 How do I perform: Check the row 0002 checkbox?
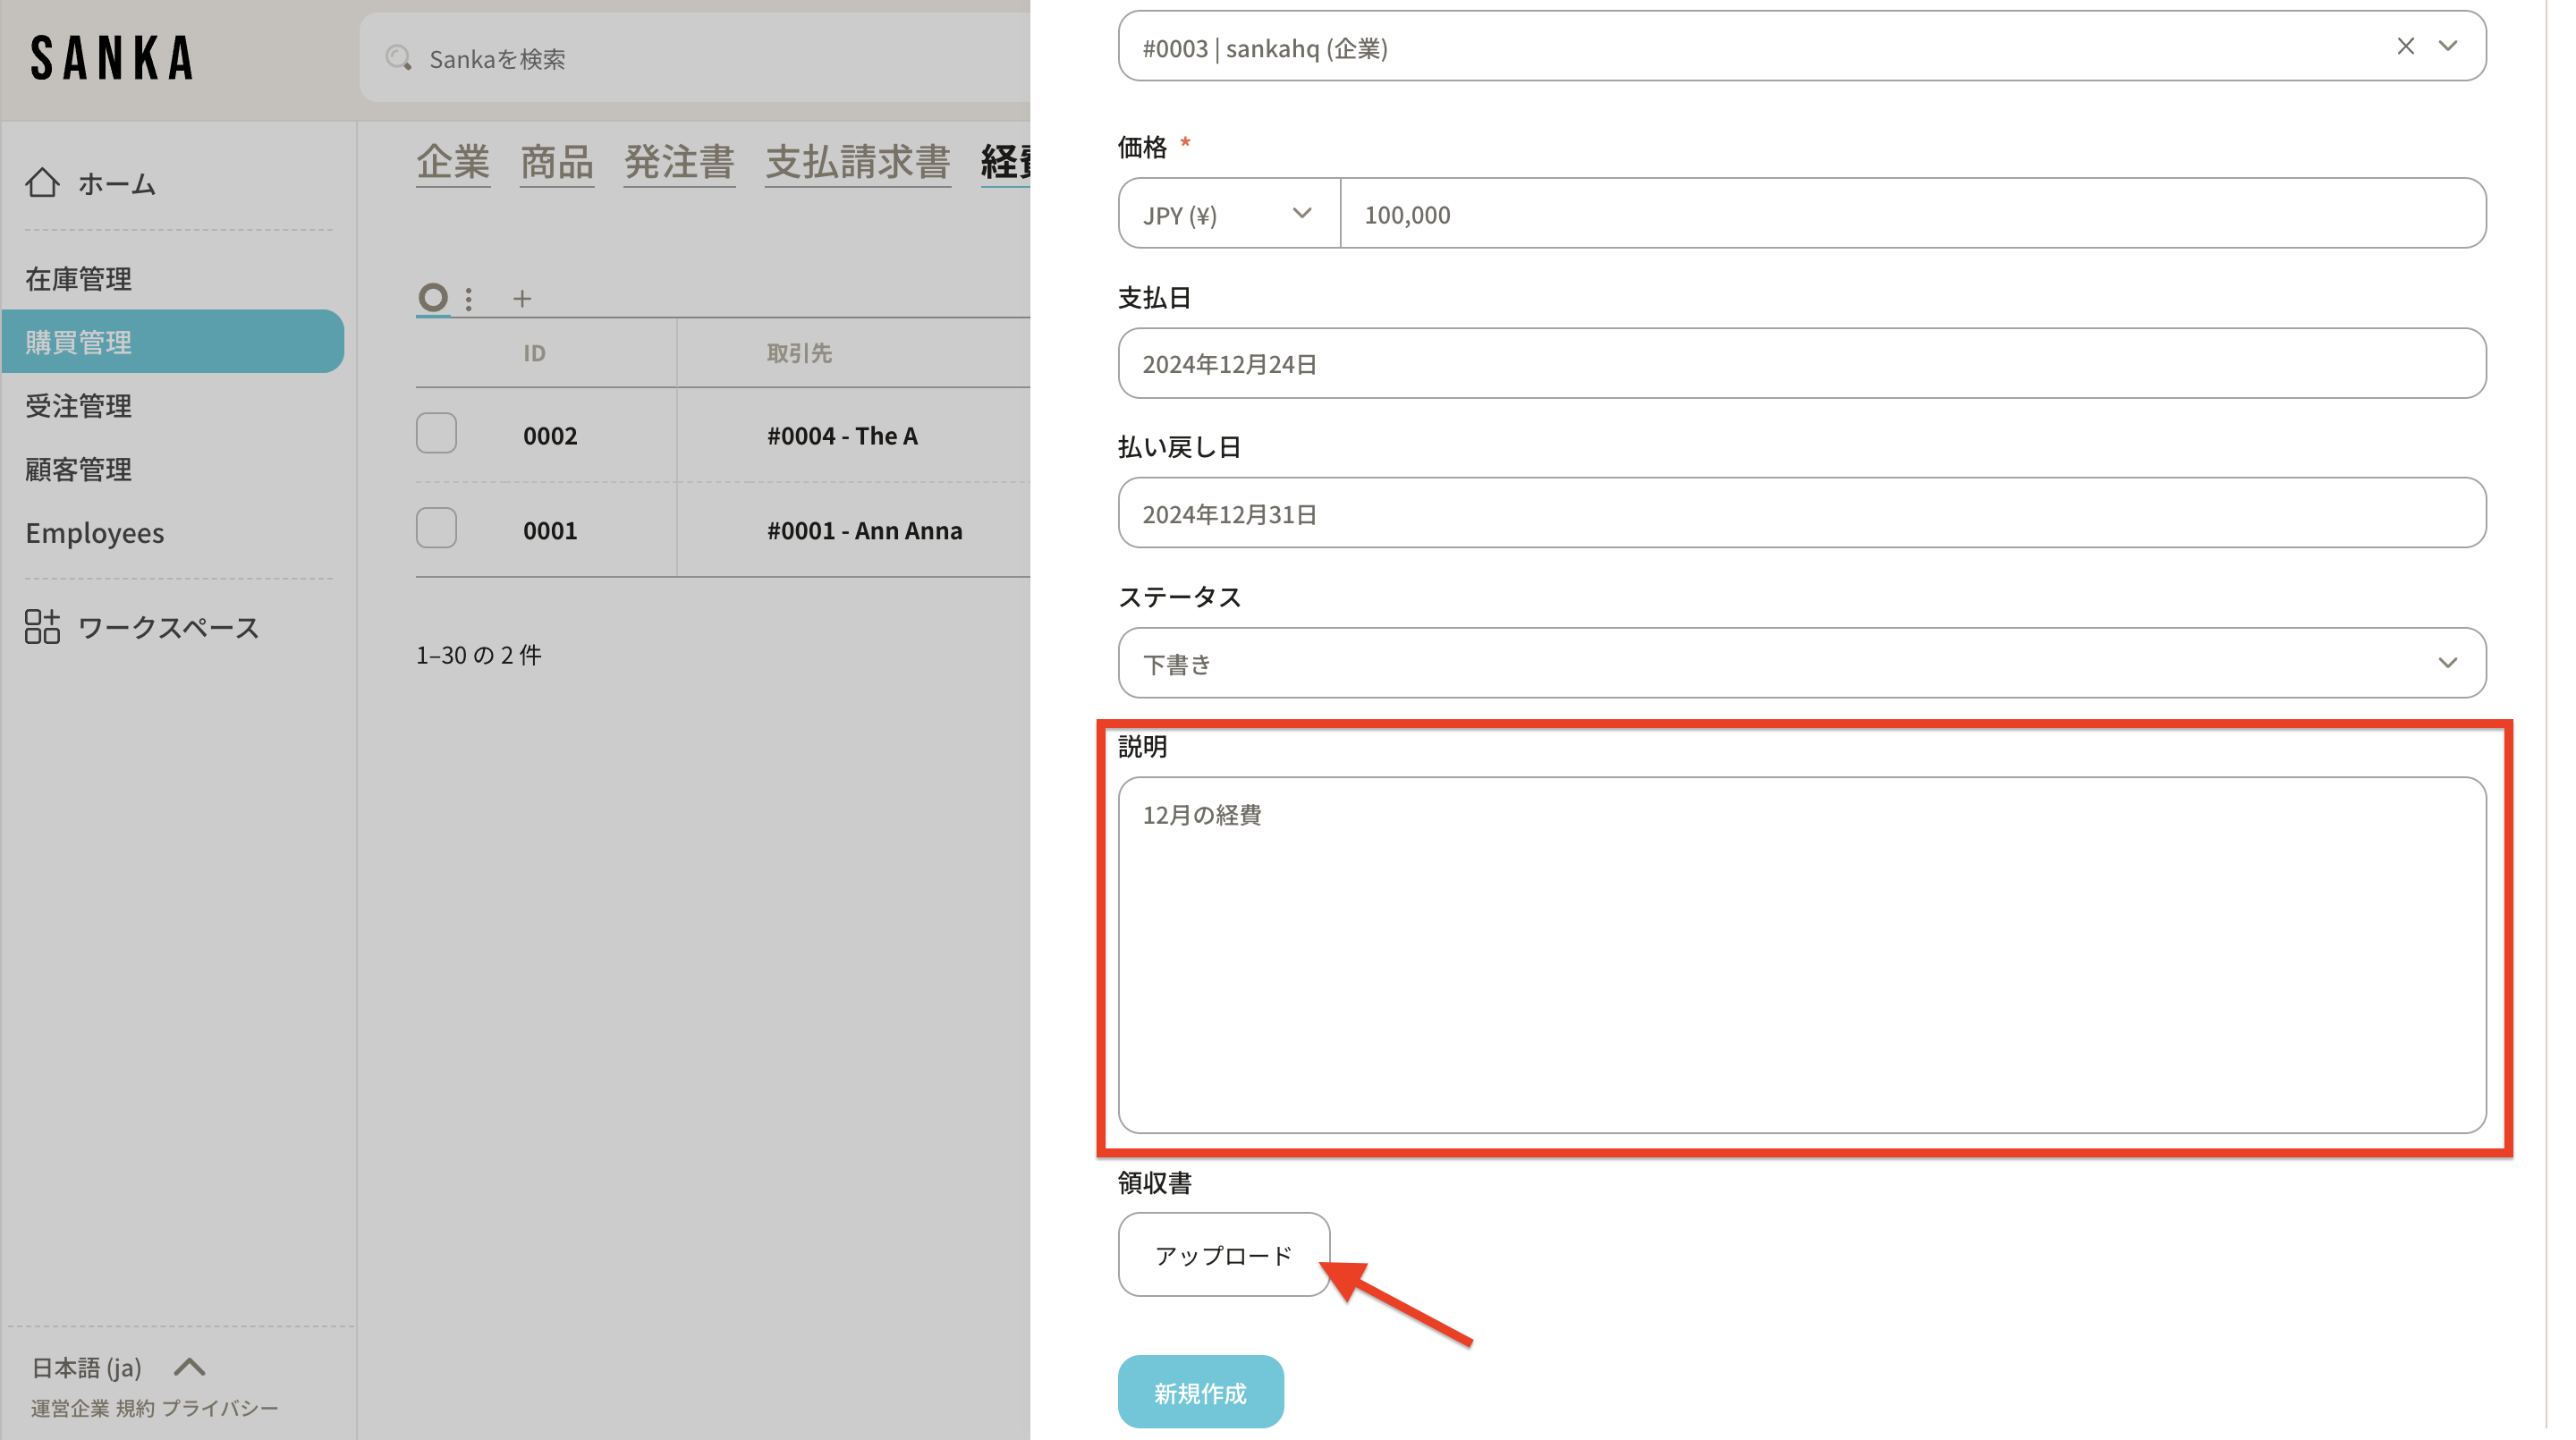click(436, 433)
